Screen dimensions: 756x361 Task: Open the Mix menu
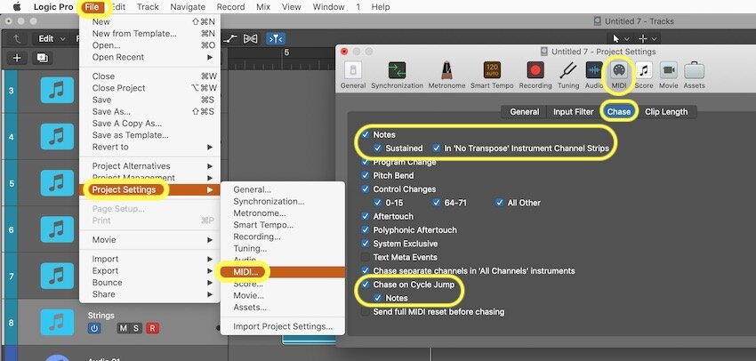pyautogui.click(x=263, y=7)
